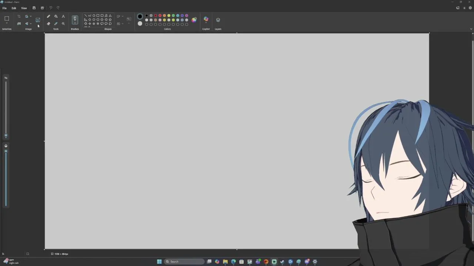Screen dimensions: 474x266
Task: Click the Redo arrow
Action: pyautogui.click(x=58, y=8)
